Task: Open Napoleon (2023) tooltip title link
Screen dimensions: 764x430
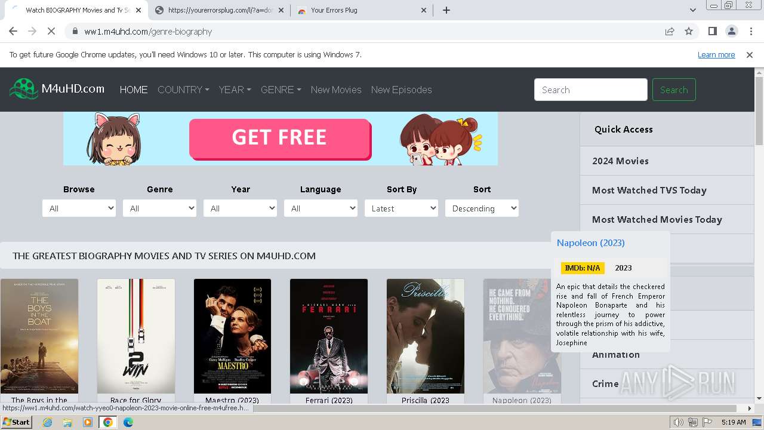Action: [x=591, y=242]
